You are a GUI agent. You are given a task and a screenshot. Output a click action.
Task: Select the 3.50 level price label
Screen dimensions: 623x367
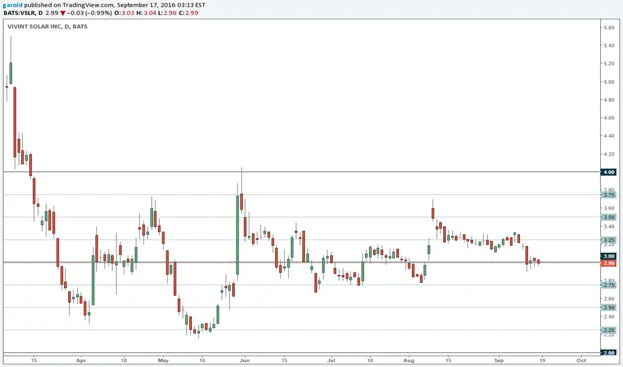pyautogui.click(x=609, y=217)
